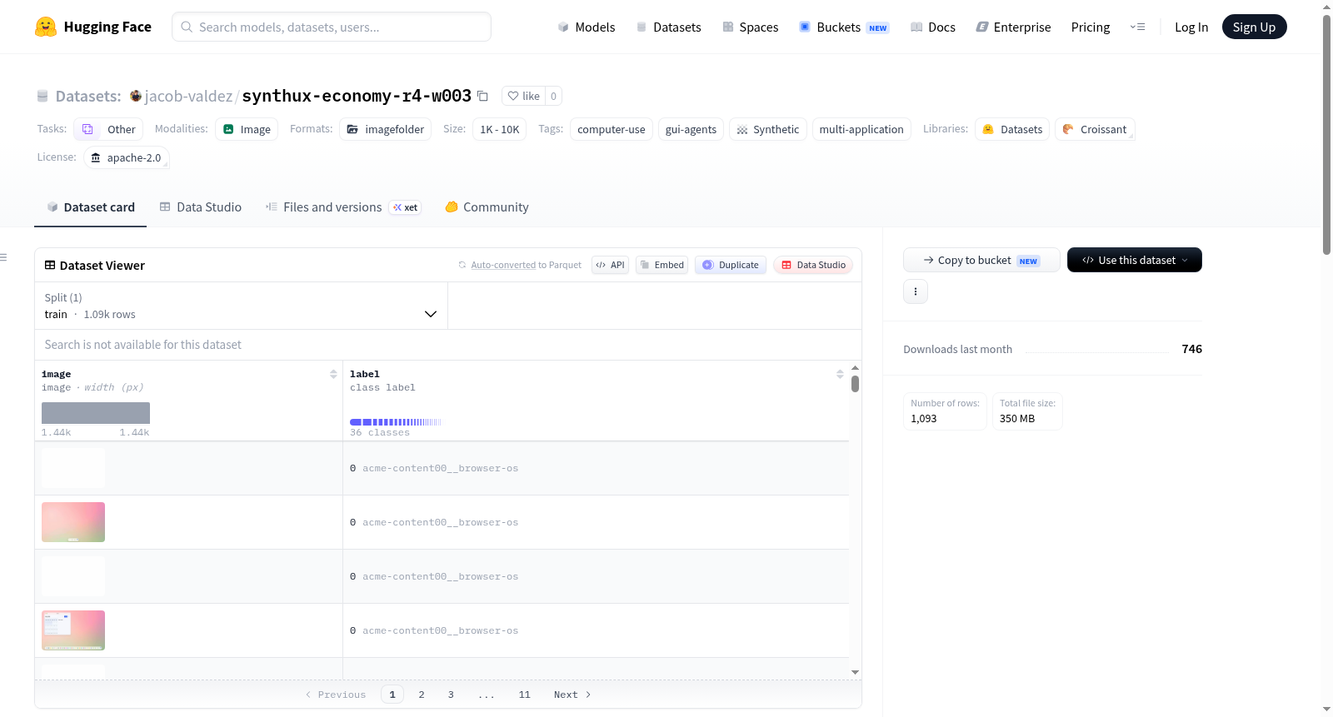Click the search models input field
The width and height of the screenshot is (1333, 717).
click(332, 27)
